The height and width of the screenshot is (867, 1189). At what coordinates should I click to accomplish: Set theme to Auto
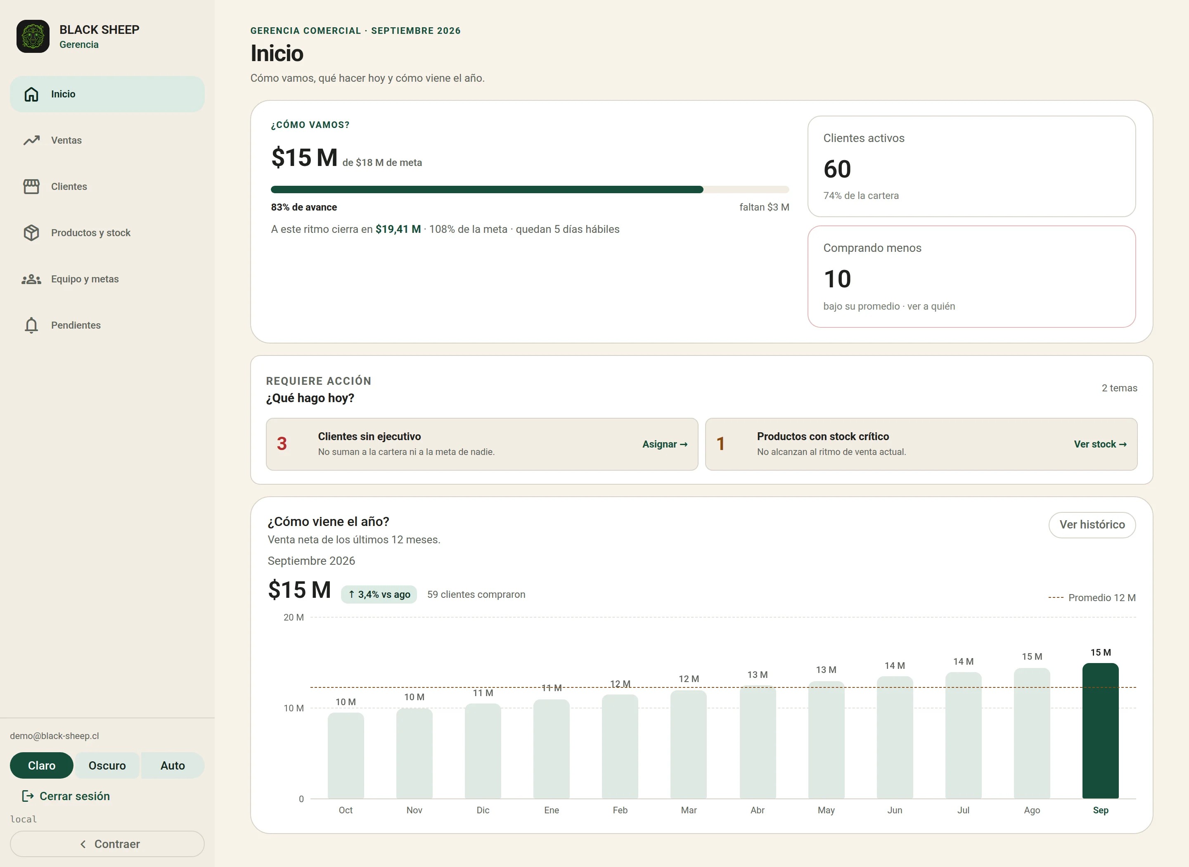pyautogui.click(x=173, y=765)
